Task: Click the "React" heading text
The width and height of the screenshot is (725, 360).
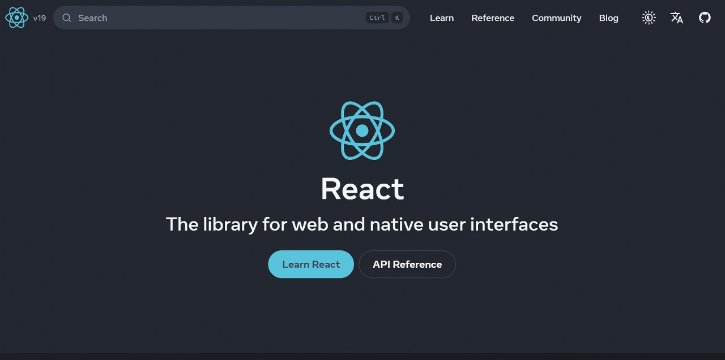Action: 362,189
